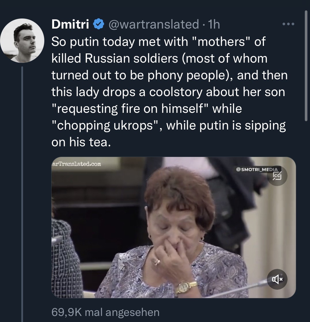Click the @SMOTRI_MEDIA watermark on the video
The height and width of the screenshot is (322, 310).
(x=257, y=169)
